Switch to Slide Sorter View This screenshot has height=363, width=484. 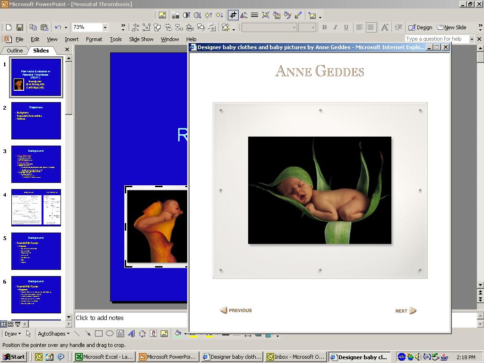click(x=11, y=324)
